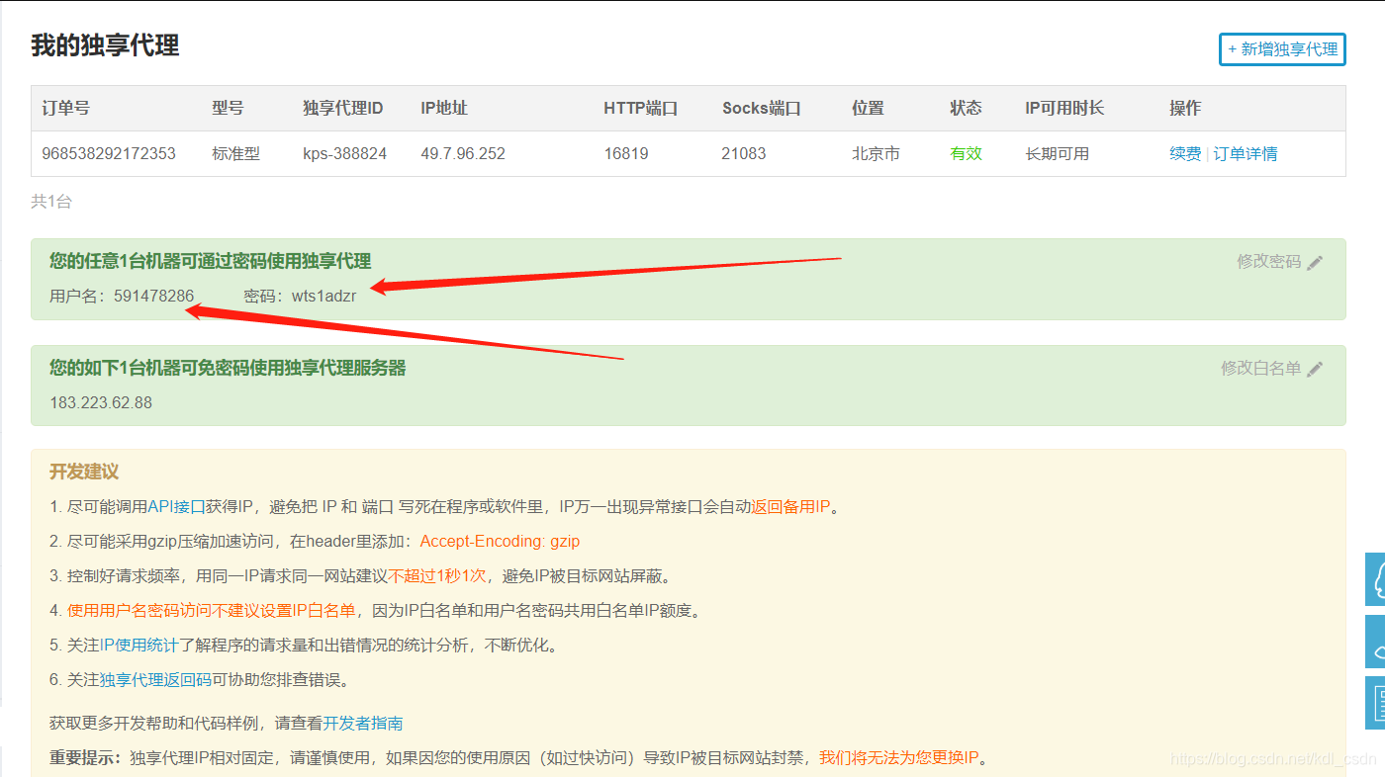Select Socks port value 21083
Screen dimensions: 1385x777
tap(744, 154)
